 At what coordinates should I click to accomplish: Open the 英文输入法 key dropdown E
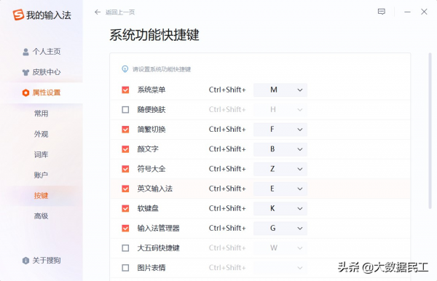[x=280, y=189]
